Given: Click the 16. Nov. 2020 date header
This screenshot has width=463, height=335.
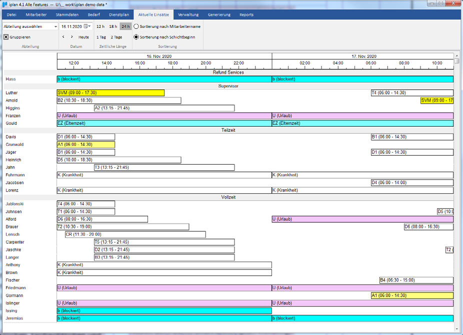Looking at the screenshot, I should point(159,56).
